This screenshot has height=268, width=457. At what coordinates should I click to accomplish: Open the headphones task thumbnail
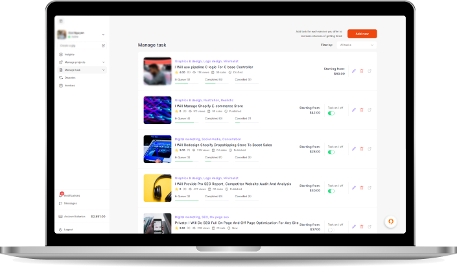157,188
